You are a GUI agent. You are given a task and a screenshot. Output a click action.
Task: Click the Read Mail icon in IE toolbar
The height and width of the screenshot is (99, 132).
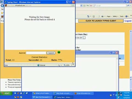click(99, 16)
